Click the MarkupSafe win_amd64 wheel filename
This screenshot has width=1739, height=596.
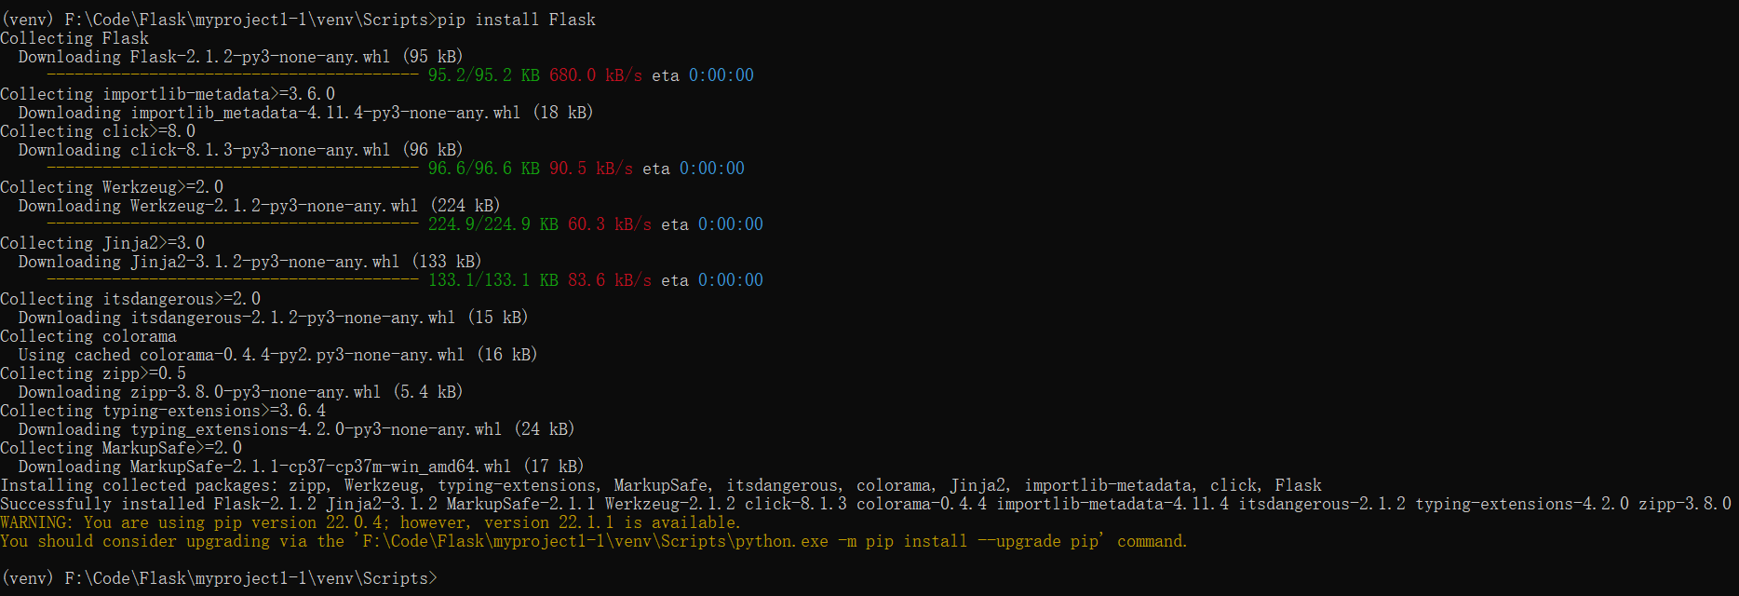click(x=321, y=467)
